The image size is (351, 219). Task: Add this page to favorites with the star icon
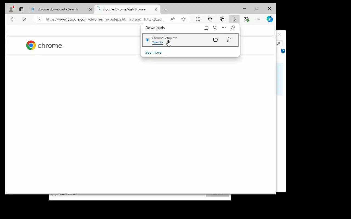coord(183,19)
